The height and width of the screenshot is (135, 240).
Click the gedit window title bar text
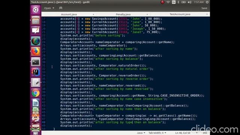(x=60, y=2)
